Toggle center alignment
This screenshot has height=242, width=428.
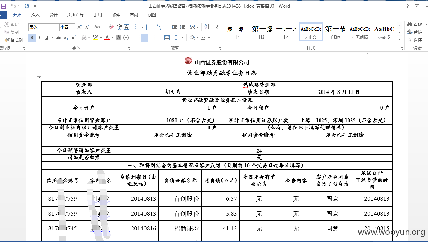[x=144, y=38]
